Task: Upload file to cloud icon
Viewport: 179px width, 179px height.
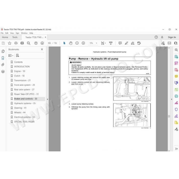Action: pos(16,43)
